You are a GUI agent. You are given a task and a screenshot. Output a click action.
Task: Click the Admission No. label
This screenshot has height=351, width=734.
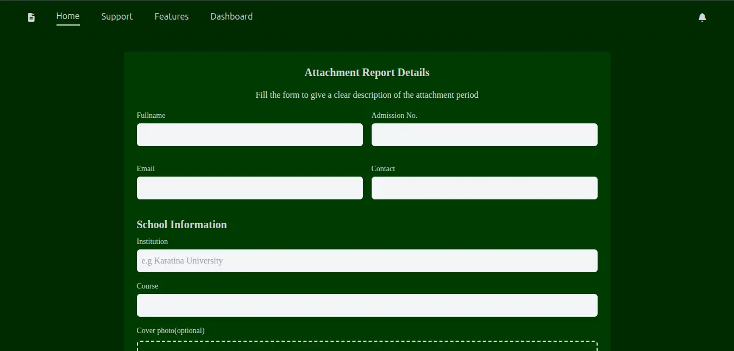pyautogui.click(x=394, y=115)
